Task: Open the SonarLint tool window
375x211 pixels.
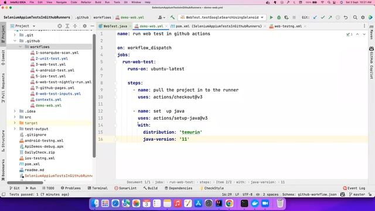Action: [x=125, y=188]
